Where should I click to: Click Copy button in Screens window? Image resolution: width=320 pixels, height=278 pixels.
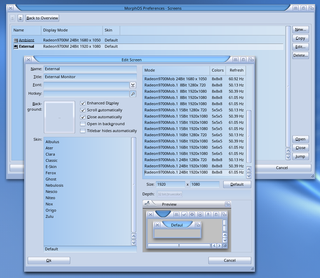[300, 38]
